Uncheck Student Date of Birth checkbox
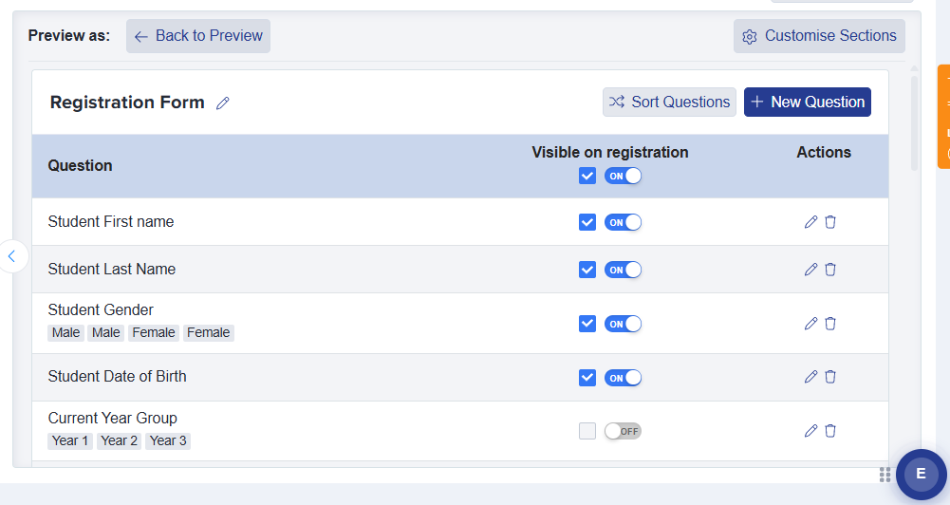The height and width of the screenshot is (505, 950). (587, 377)
